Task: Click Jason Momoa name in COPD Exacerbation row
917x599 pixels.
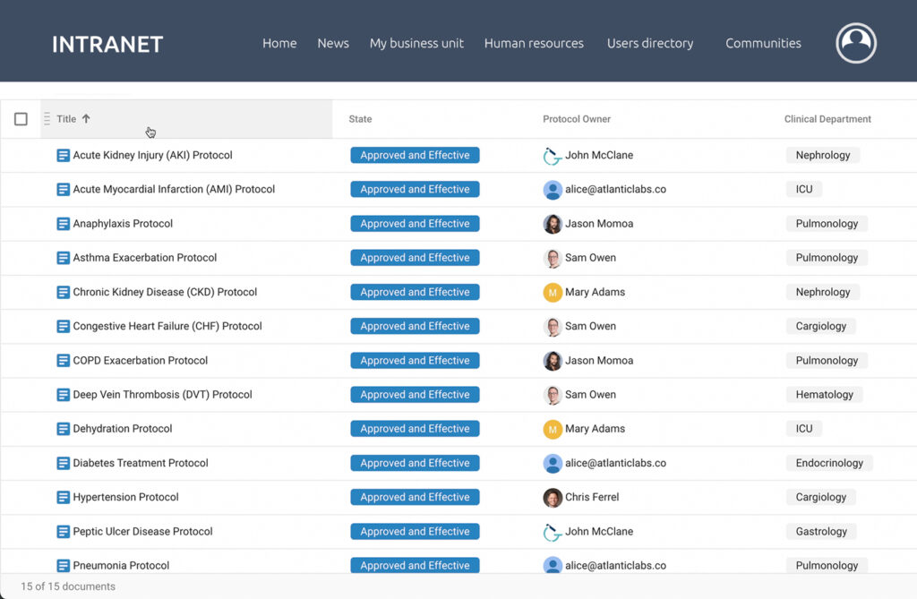Action: click(599, 360)
